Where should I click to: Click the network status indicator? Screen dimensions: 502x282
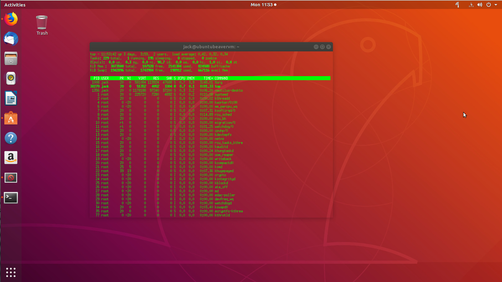(471, 5)
